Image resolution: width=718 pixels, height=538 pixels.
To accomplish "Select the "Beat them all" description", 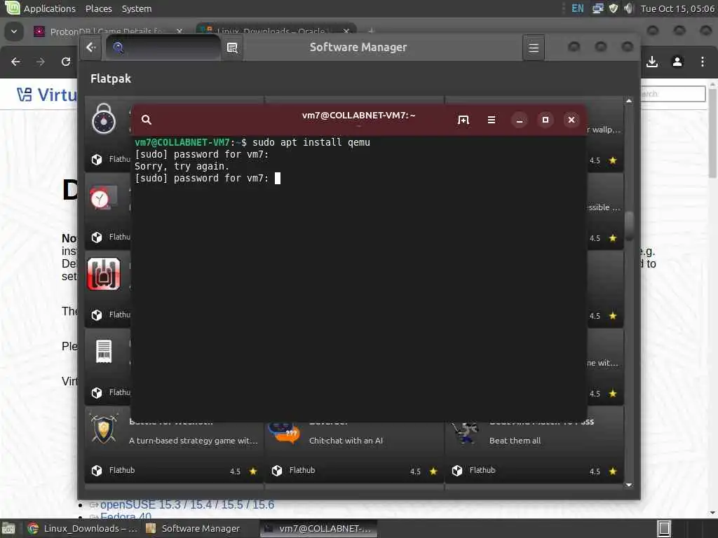I will (515, 441).
